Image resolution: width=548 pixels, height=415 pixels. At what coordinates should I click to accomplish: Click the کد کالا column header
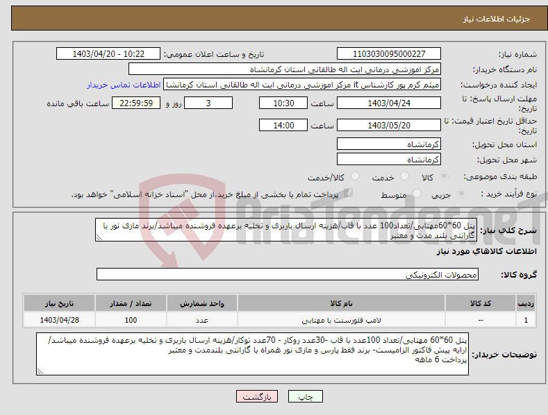point(481,303)
